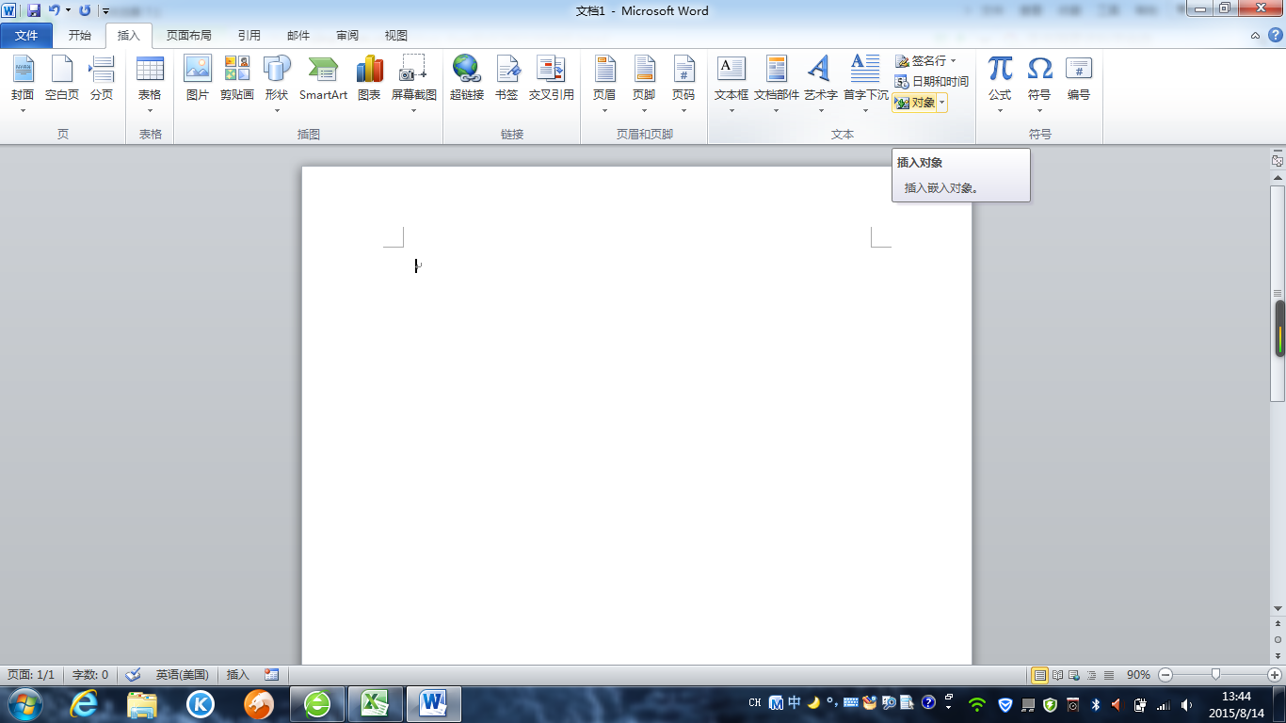Open the file explorer folder in taskbar
1286x723 pixels.
coord(142,703)
